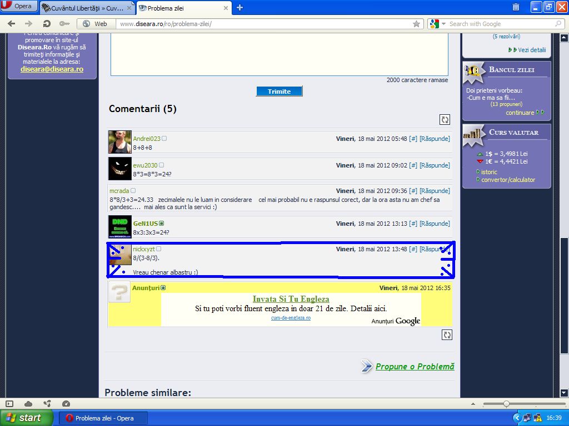
Task: Click the Web site badge in address bar
Action: point(96,24)
